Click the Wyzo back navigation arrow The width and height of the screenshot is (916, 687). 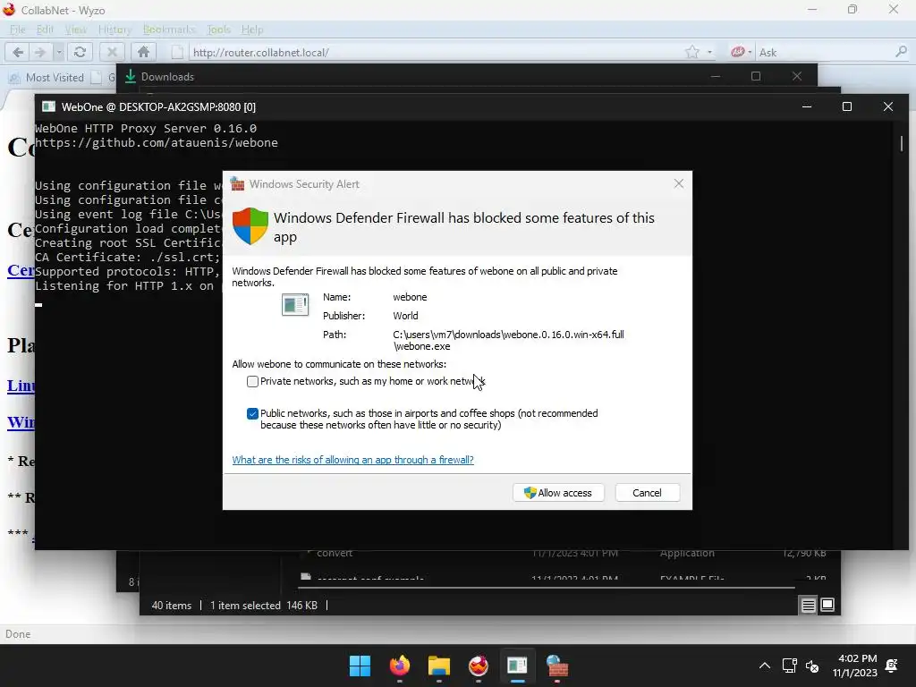(18, 52)
